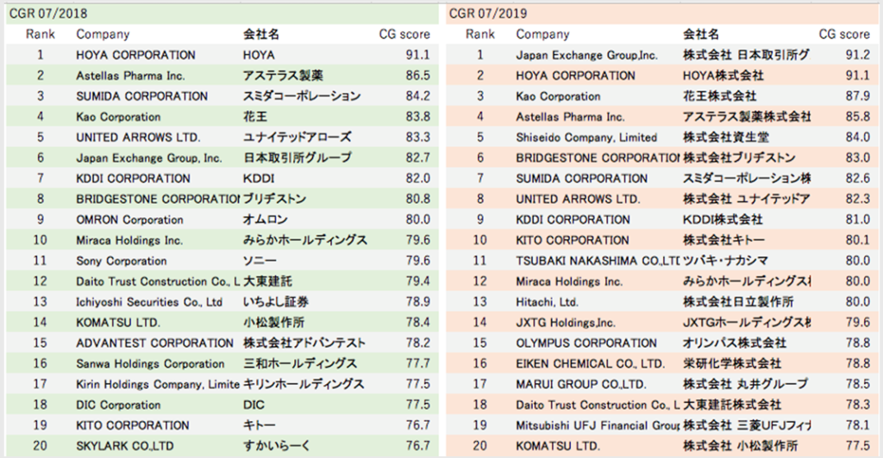This screenshot has width=883, height=458.
Task: Select KOMATSU LTD. ranked 20 in 2019
Action: [558, 446]
